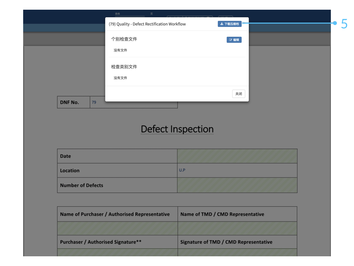
Task: Click the DNF No. label
Action: click(69, 102)
